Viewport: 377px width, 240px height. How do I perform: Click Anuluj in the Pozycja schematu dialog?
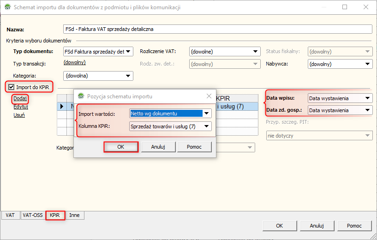pyautogui.click(x=157, y=147)
